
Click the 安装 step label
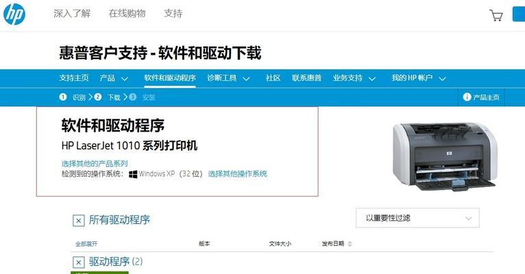click(x=149, y=97)
